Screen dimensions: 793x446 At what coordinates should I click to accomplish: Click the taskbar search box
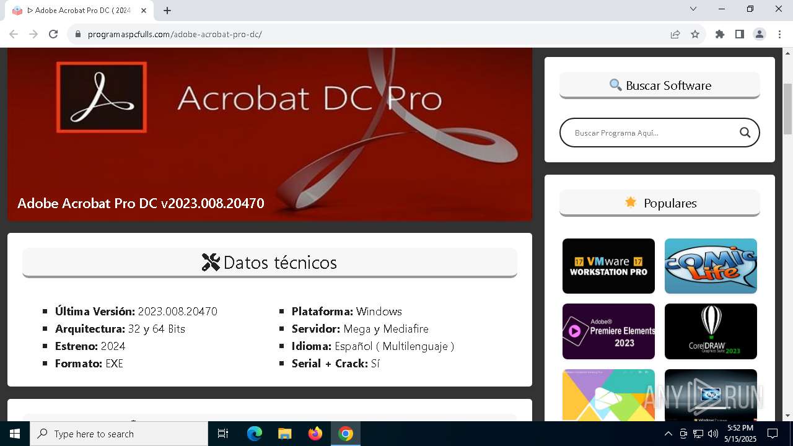pos(119,434)
